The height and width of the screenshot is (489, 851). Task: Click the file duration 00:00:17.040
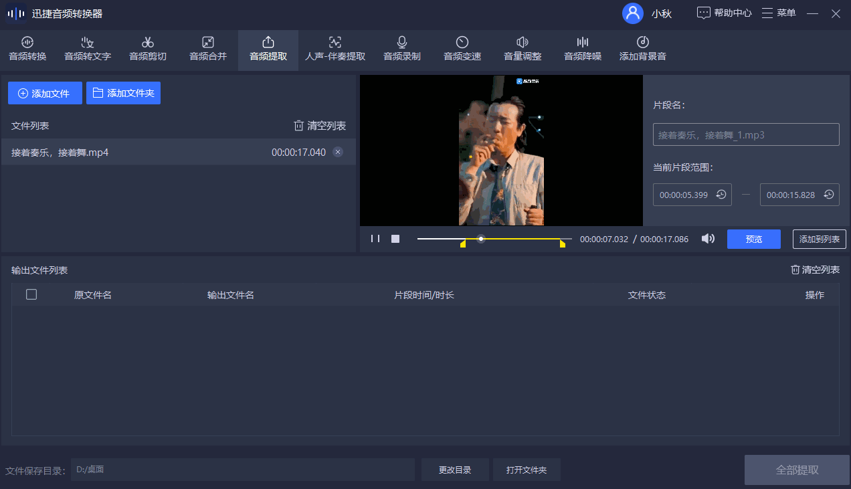pos(298,153)
